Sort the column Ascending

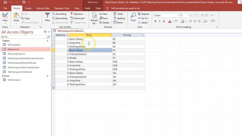click(x=59, y=14)
